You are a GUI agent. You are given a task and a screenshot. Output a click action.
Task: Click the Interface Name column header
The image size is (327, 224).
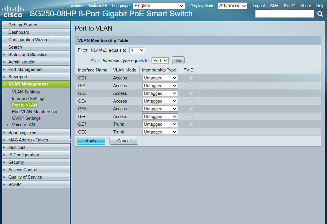93,70
